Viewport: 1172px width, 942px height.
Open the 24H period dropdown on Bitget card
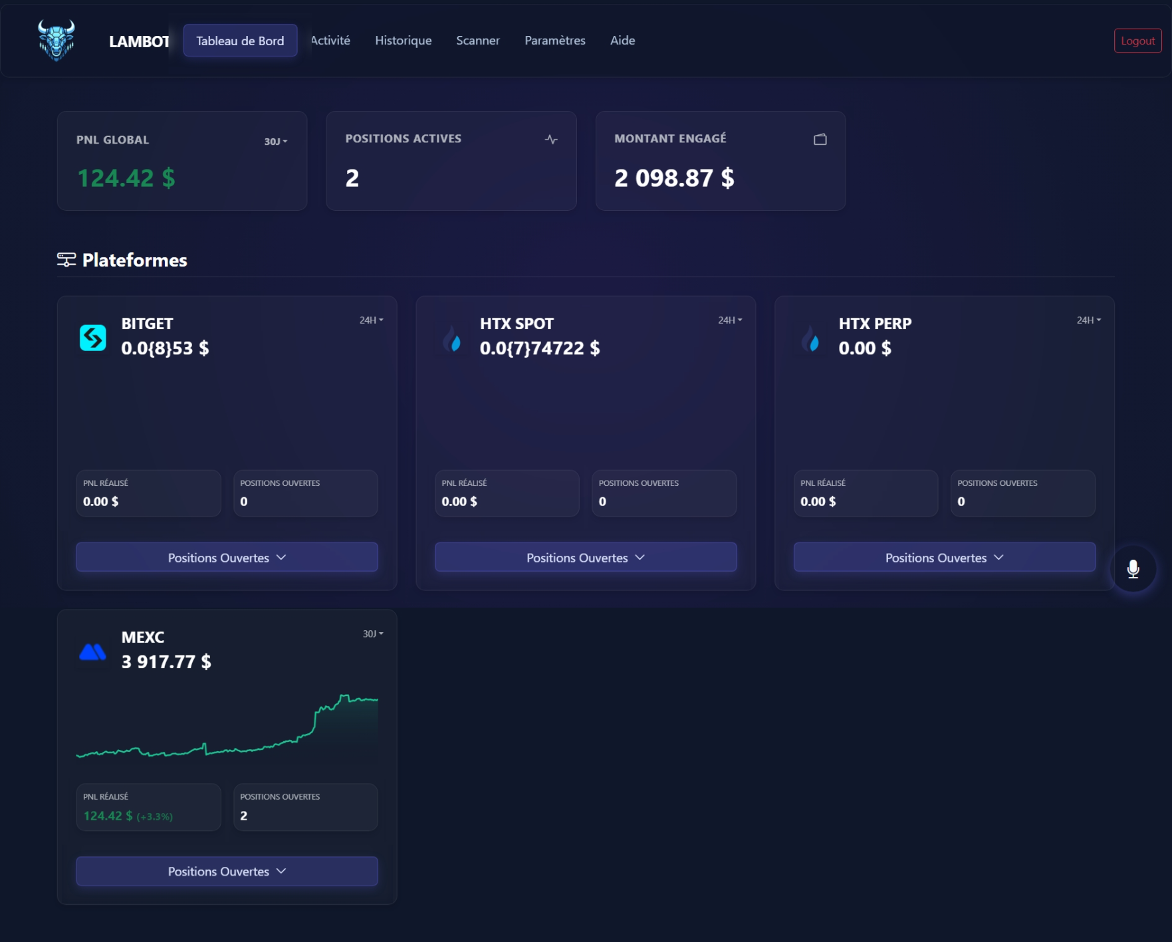click(372, 320)
